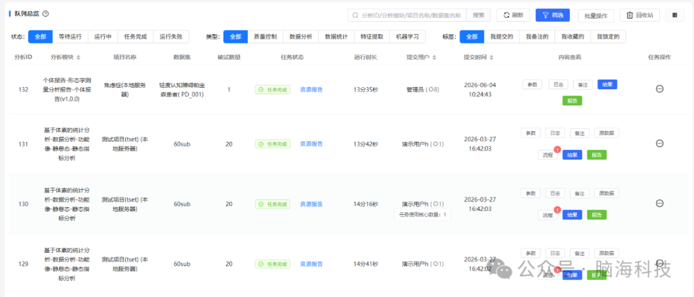Open 资源报告 link for task 130
Screen dimensions: 694x297
pyautogui.click(x=311, y=204)
